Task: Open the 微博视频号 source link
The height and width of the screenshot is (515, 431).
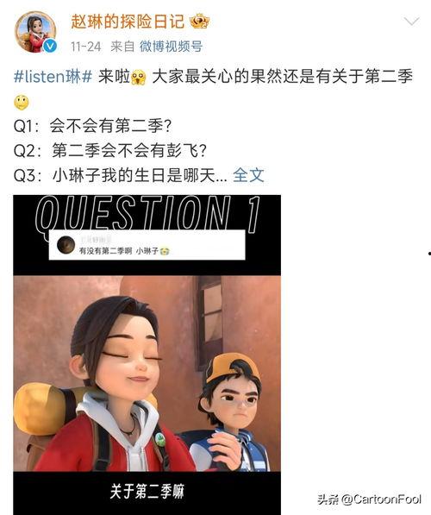Action: pos(171,47)
